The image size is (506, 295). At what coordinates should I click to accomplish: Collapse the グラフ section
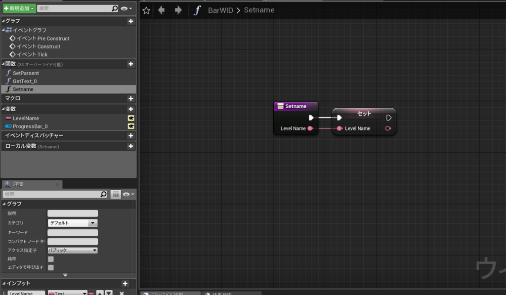[3, 21]
